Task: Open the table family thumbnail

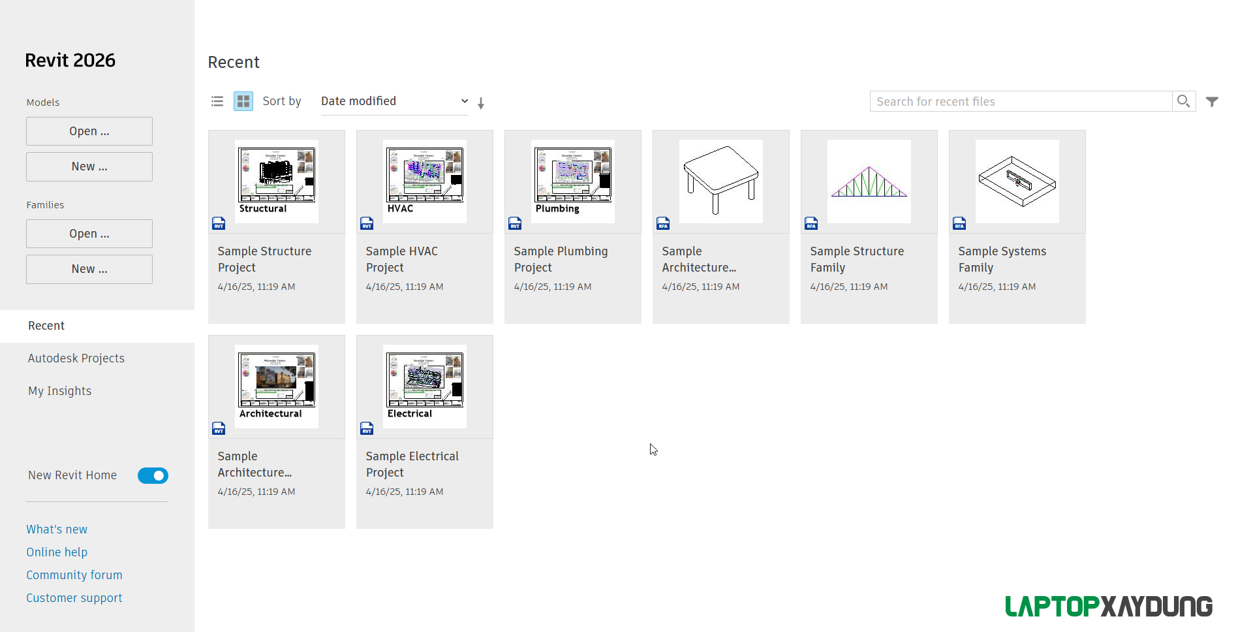Action: pyautogui.click(x=721, y=182)
